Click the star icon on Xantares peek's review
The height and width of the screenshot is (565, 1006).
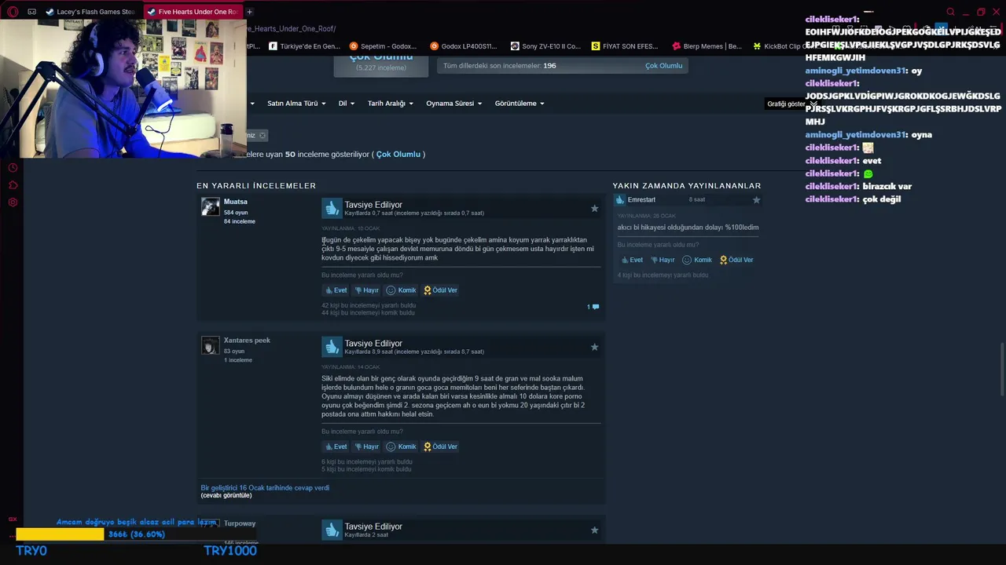click(x=594, y=347)
